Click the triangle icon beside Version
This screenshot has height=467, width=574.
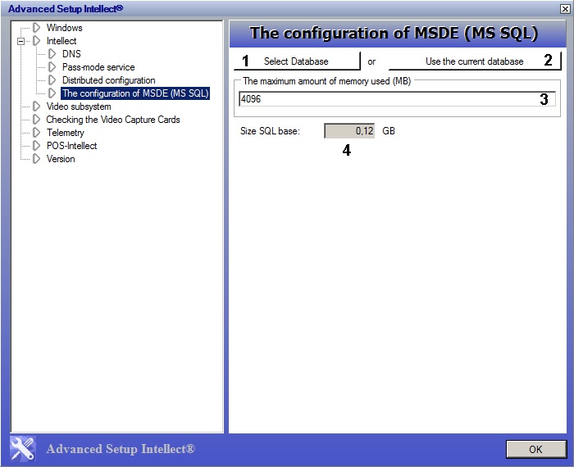click(x=36, y=159)
